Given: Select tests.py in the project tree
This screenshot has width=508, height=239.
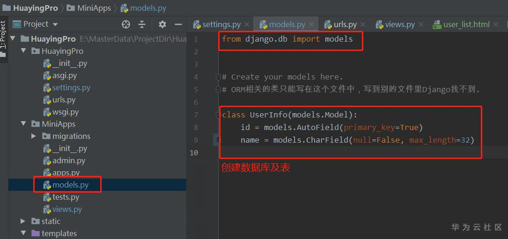Looking at the screenshot, I should point(66,197).
